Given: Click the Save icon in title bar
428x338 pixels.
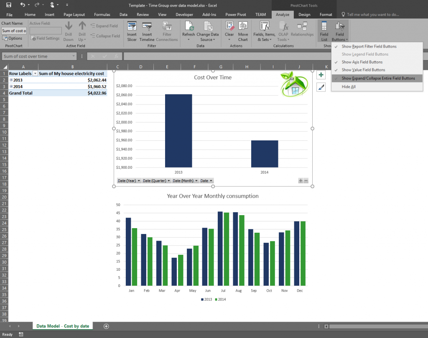Looking at the screenshot, I should pyautogui.click(x=9, y=5).
